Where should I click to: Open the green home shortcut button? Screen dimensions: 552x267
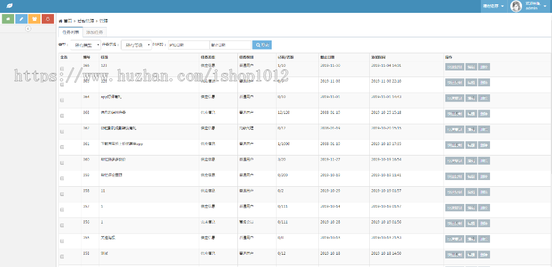(x=8, y=18)
